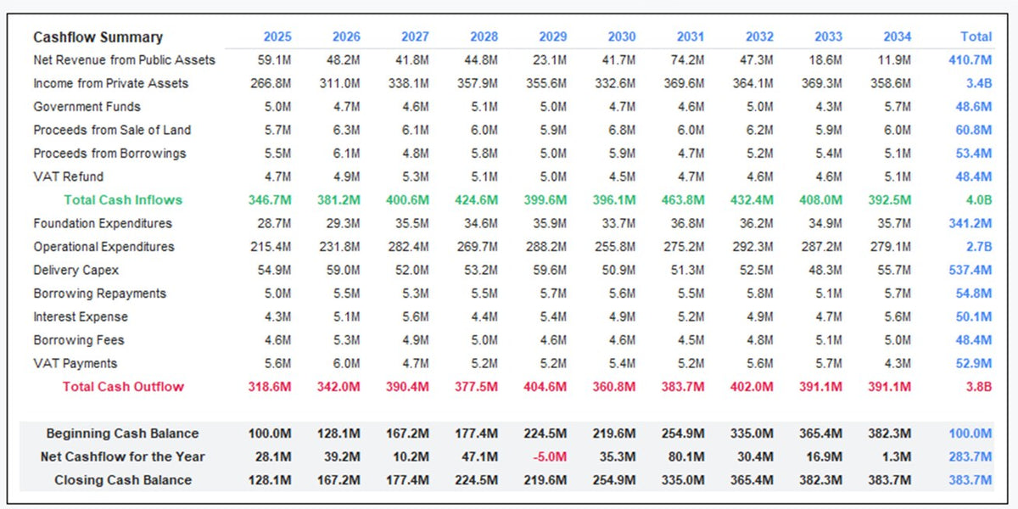This screenshot has width=1018, height=509.
Task: Click the Closing Cash Balance label
Action: pos(123,480)
